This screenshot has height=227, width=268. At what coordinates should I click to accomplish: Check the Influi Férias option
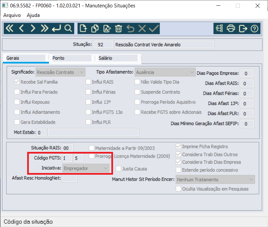tap(88, 92)
